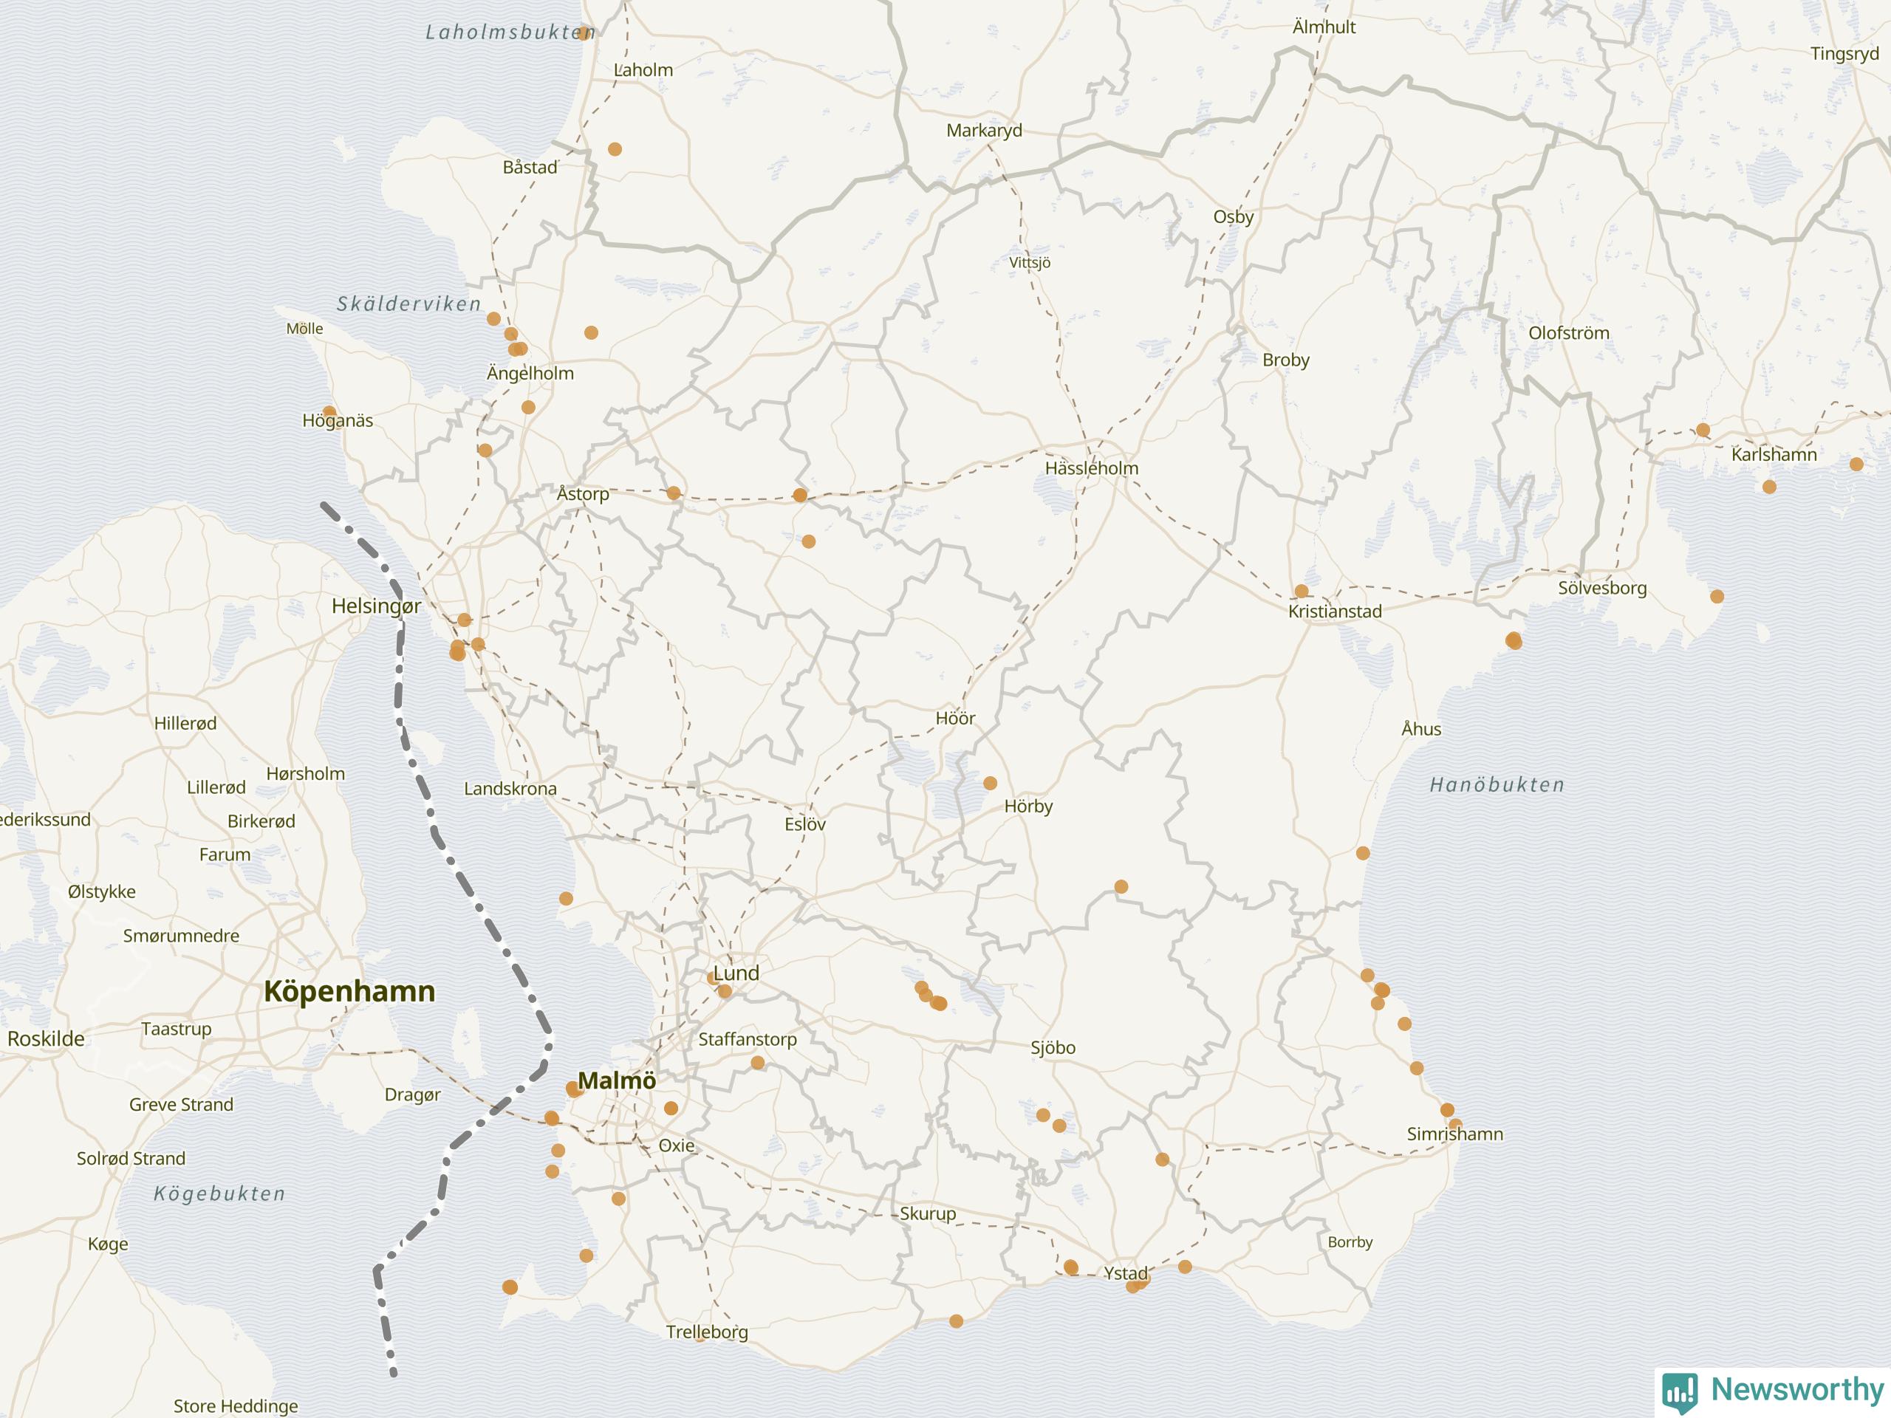Click the Newsworthy logo
1891x1418 pixels.
point(1773,1391)
